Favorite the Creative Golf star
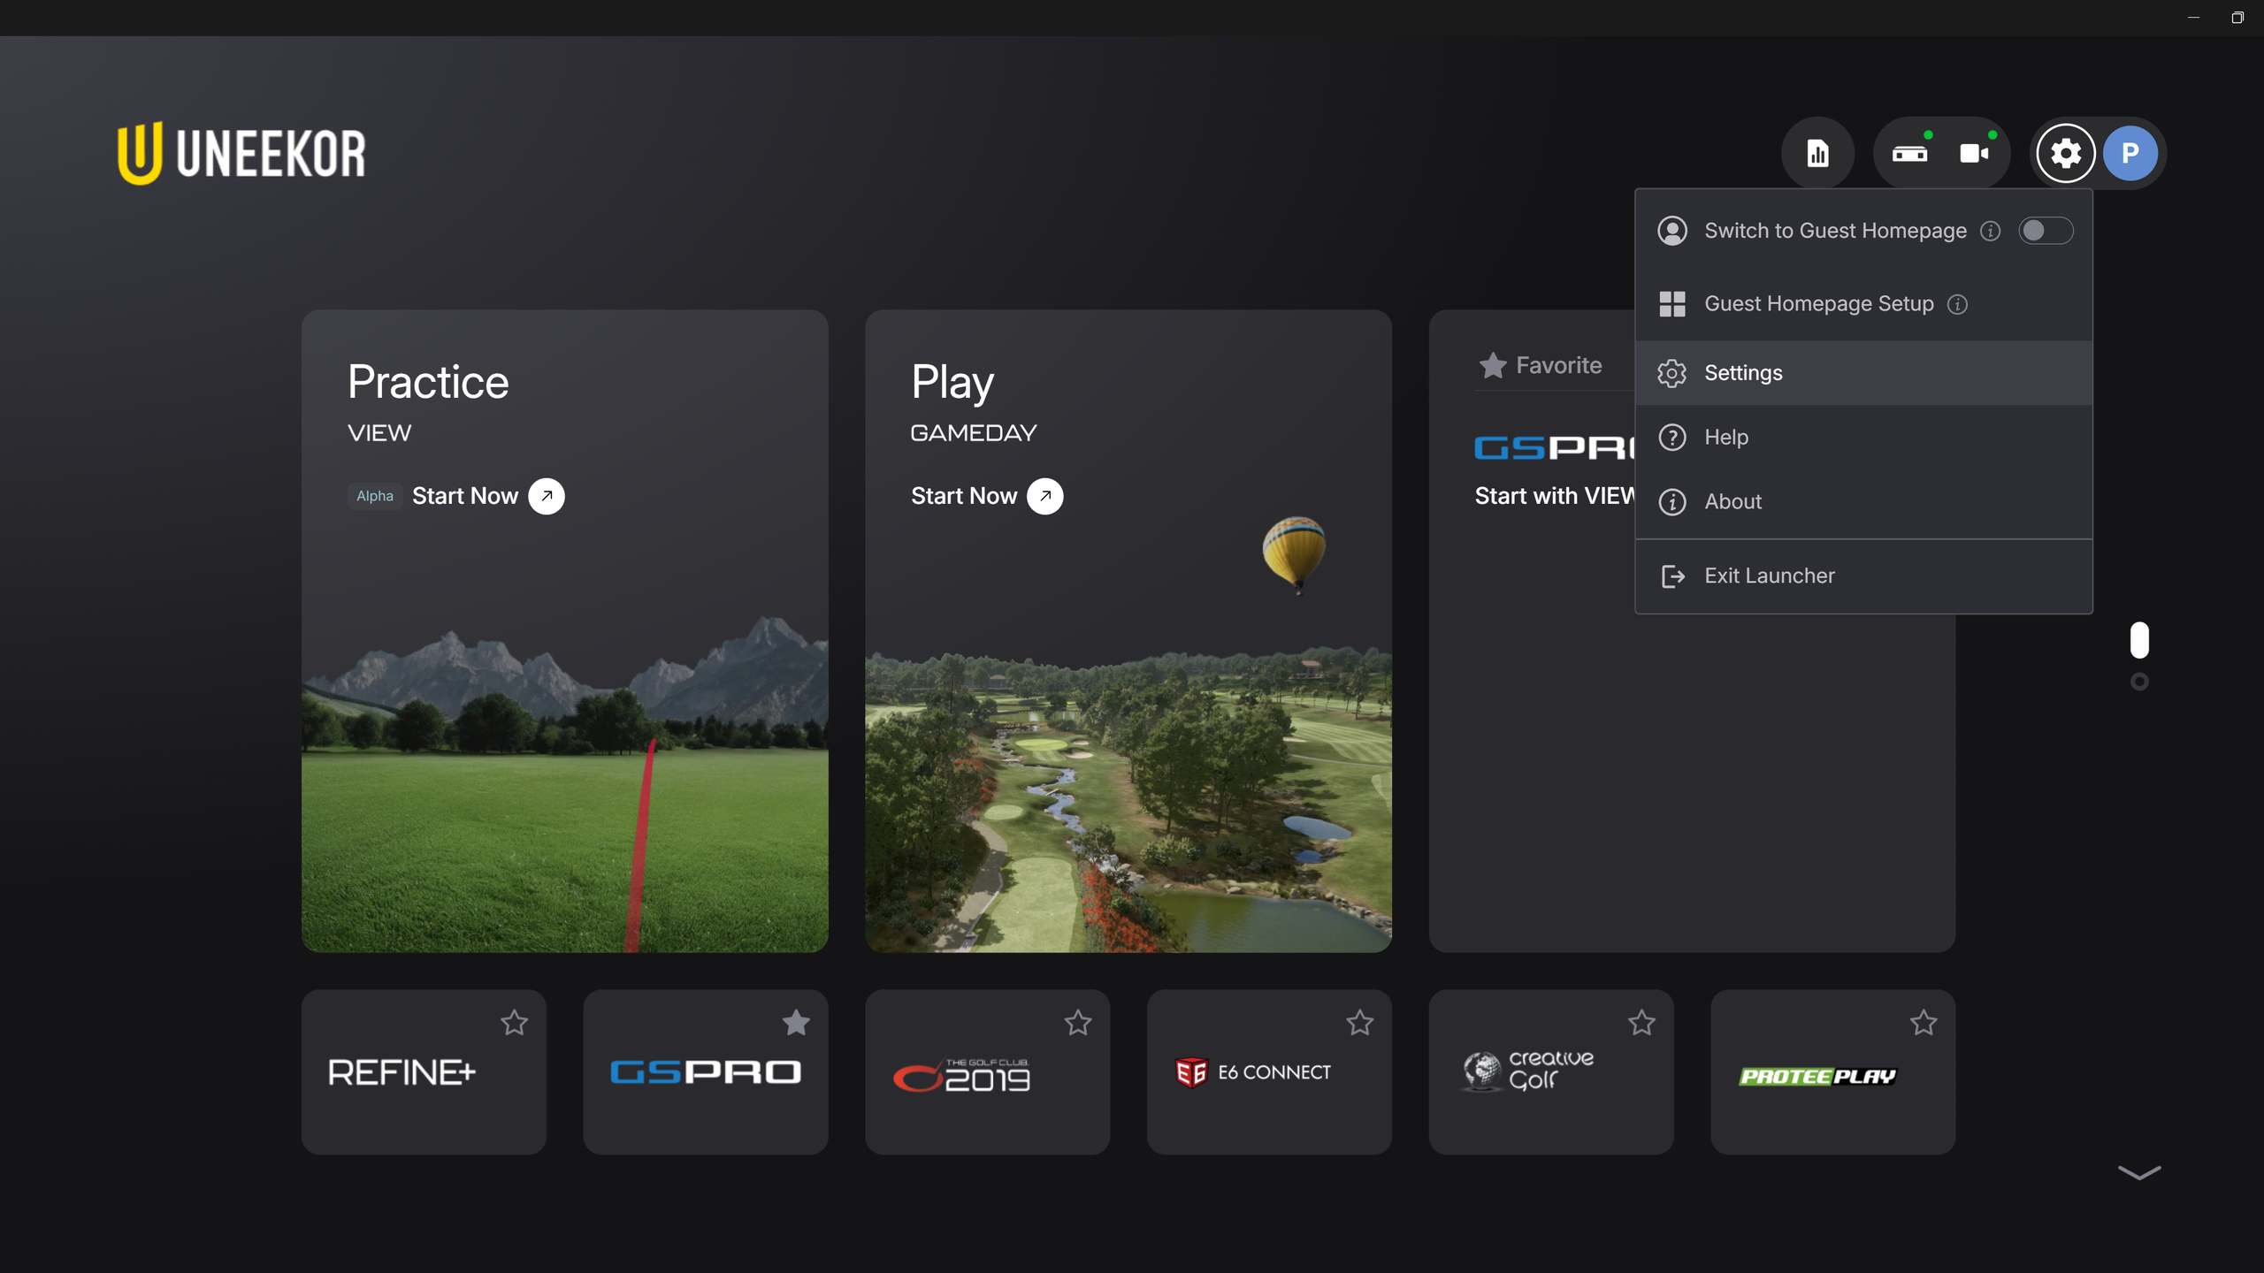This screenshot has height=1273, width=2264. (1641, 1023)
